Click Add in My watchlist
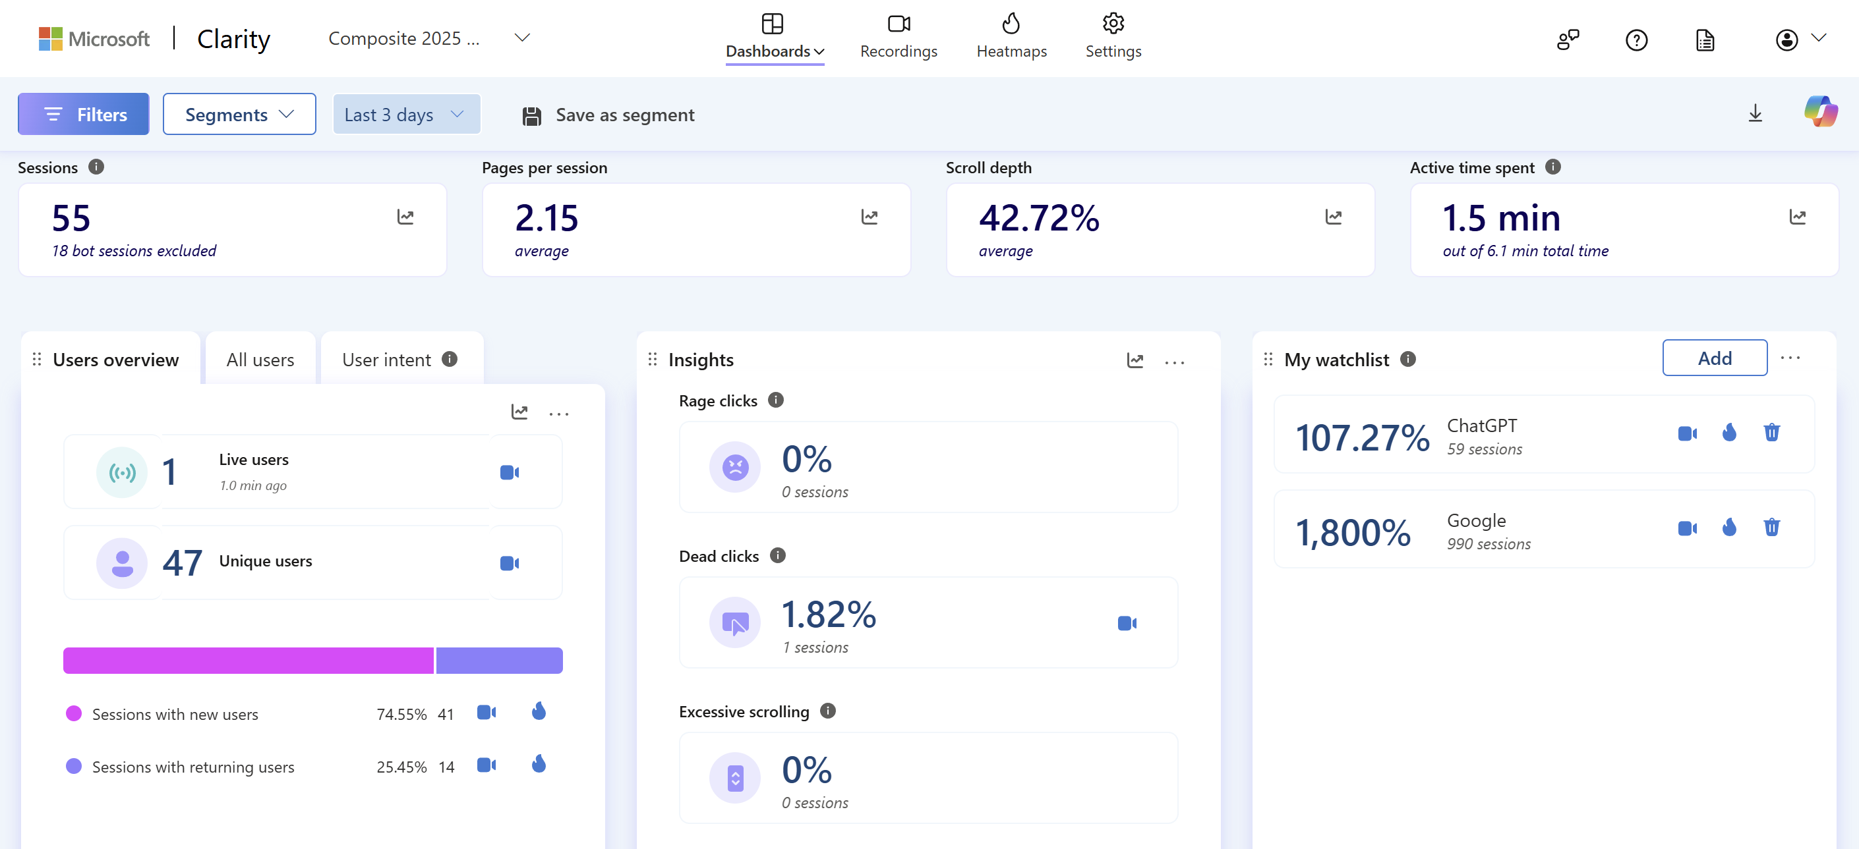Viewport: 1859px width, 849px height. click(x=1714, y=358)
